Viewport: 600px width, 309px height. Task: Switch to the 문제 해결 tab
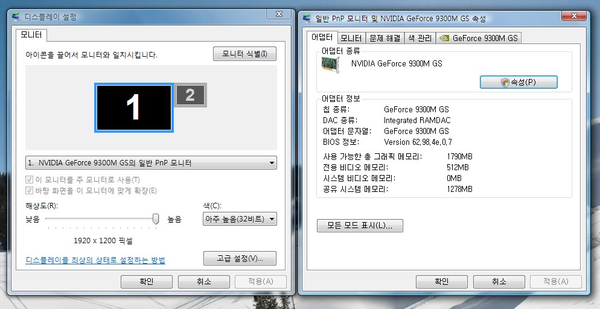tap(385, 38)
